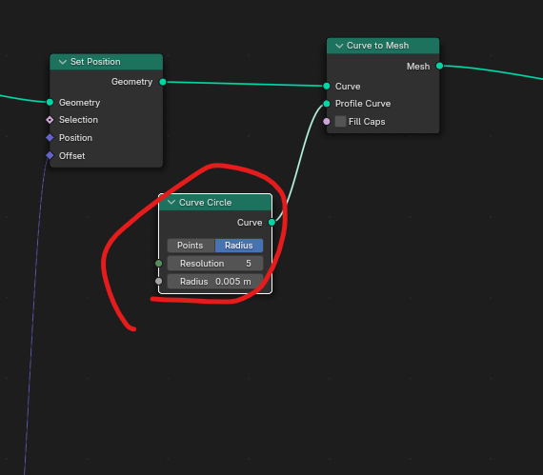Collapse the Curve Circle node chevron
The height and width of the screenshot is (475, 543).
[171, 202]
